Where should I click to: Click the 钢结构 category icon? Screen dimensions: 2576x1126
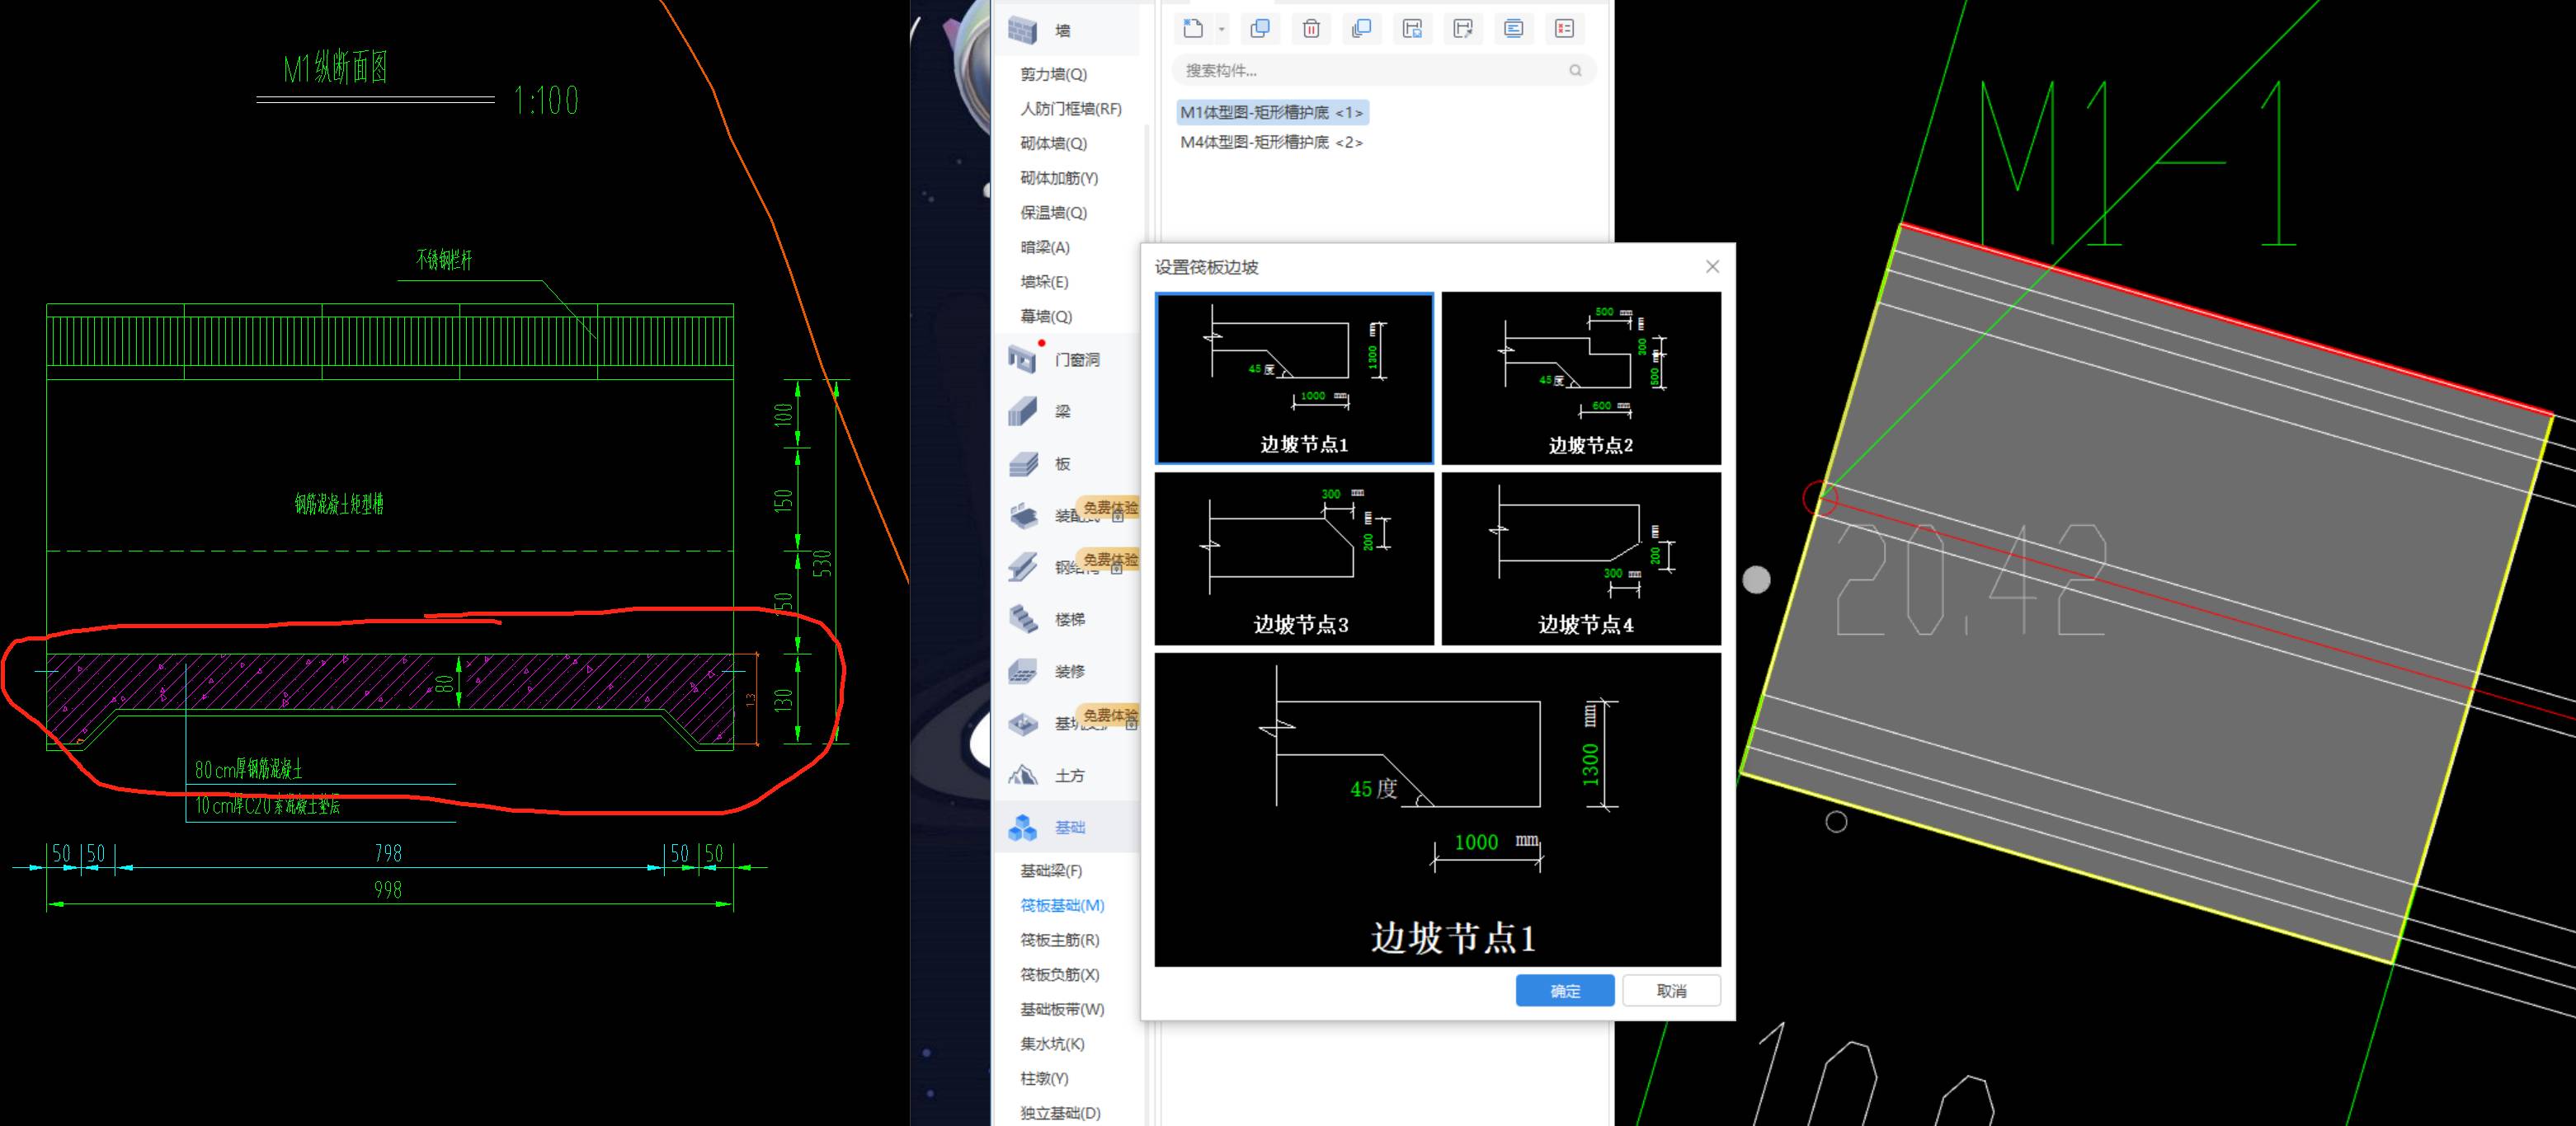click(x=1022, y=567)
